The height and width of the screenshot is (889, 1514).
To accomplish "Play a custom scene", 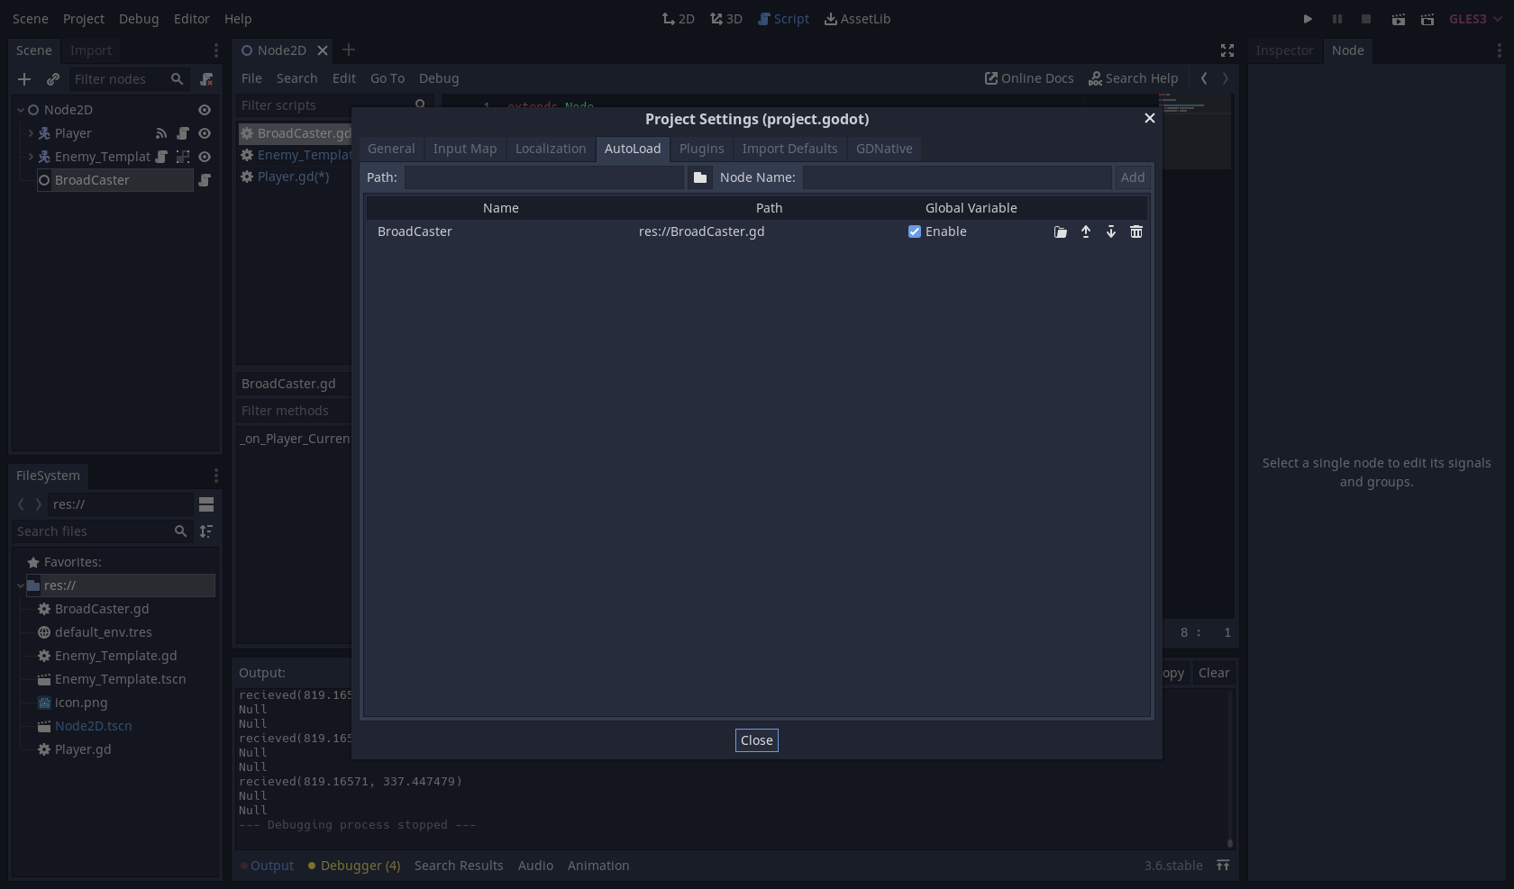I will coord(1427,19).
